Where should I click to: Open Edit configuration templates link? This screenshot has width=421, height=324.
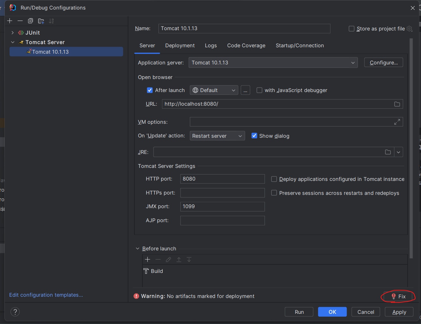(46, 295)
